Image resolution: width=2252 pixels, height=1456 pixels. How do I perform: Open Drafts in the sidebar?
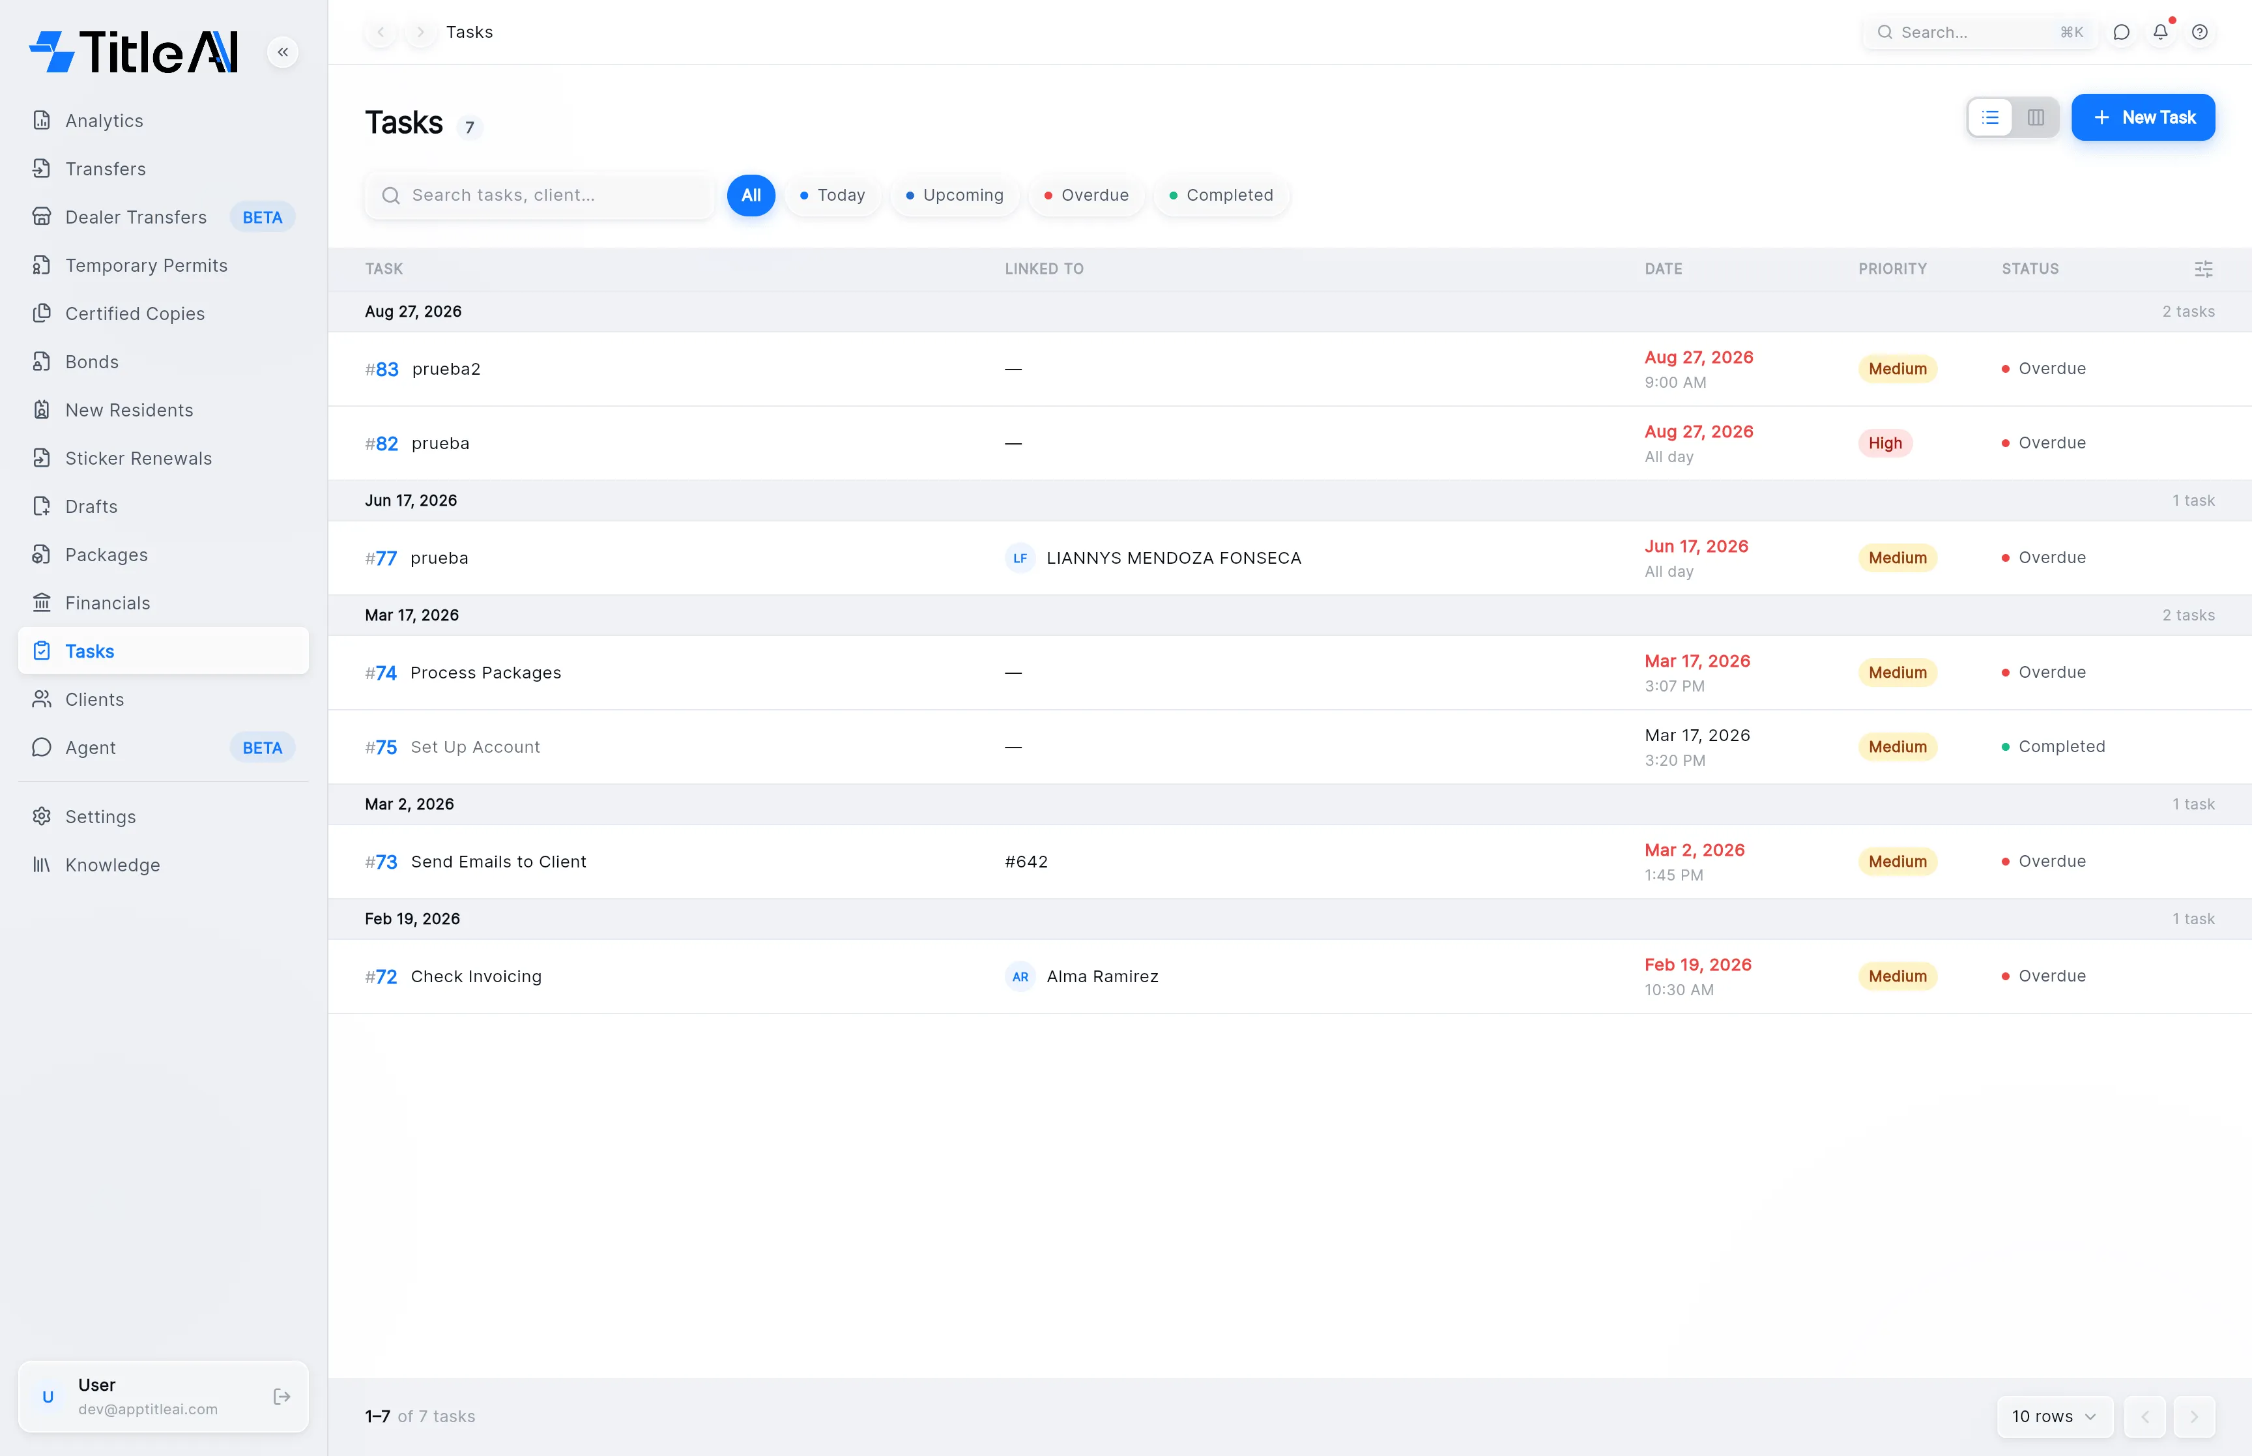click(164, 507)
